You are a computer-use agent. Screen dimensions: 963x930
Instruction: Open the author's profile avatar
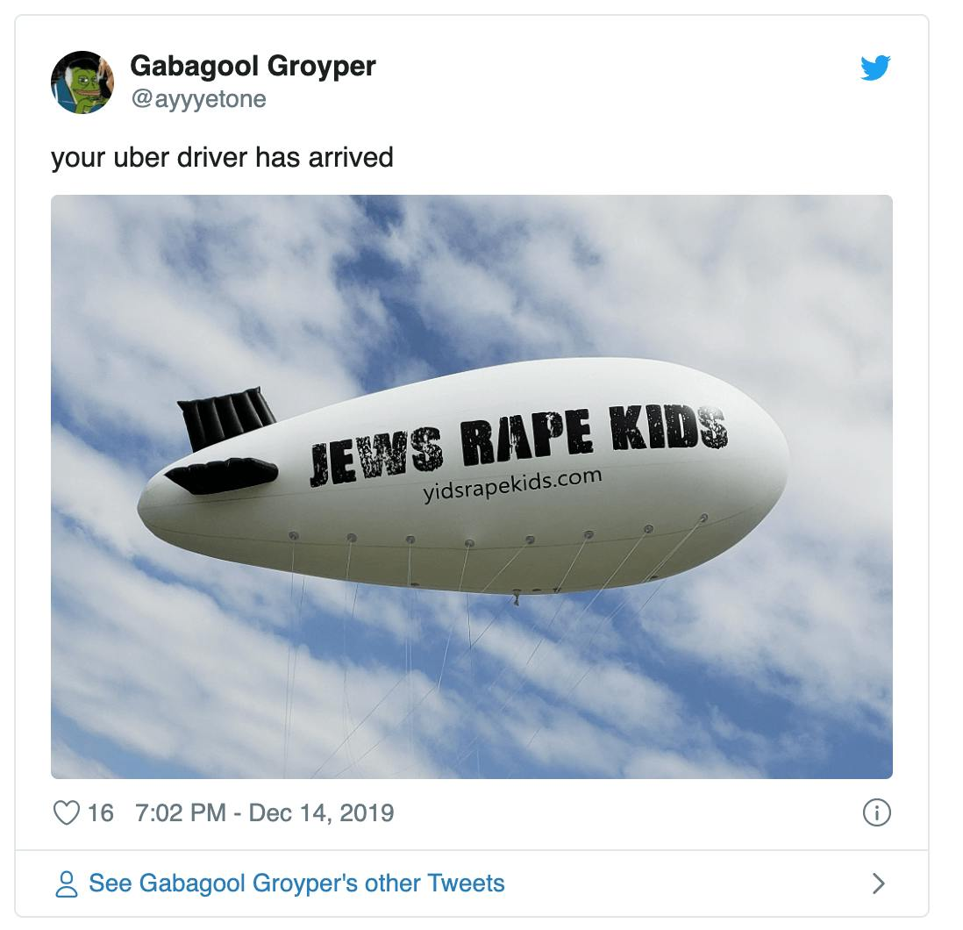[x=82, y=82]
